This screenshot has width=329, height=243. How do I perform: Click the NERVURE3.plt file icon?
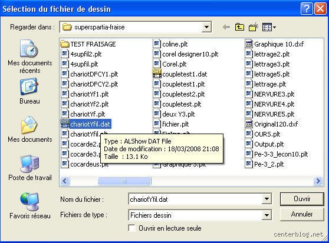(249, 94)
